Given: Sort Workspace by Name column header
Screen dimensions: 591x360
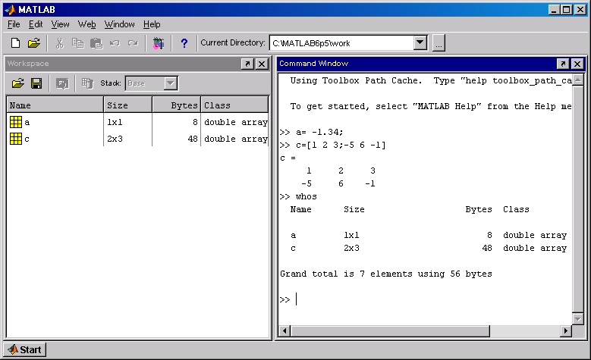Looking at the screenshot, I should 55,105.
